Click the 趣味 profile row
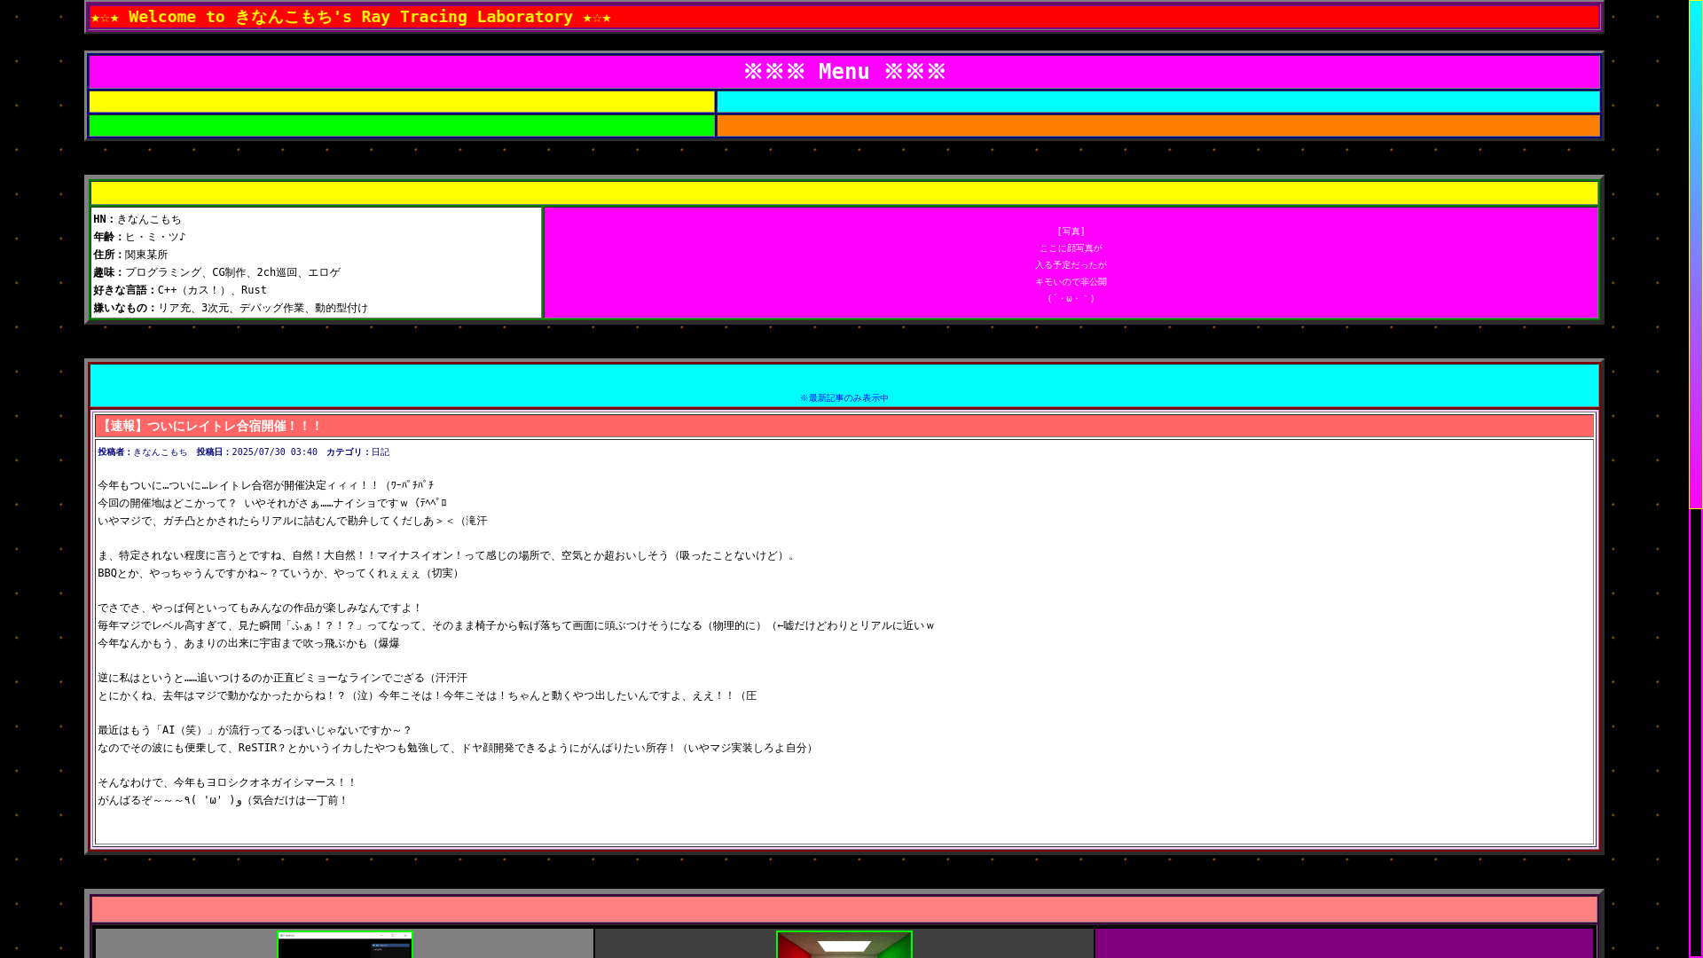The height and width of the screenshot is (958, 1703). click(x=217, y=272)
